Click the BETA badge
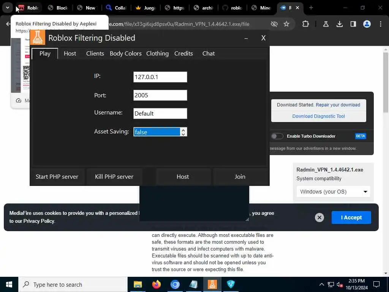Image resolution: width=389 pixels, height=292 pixels. click(361, 136)
